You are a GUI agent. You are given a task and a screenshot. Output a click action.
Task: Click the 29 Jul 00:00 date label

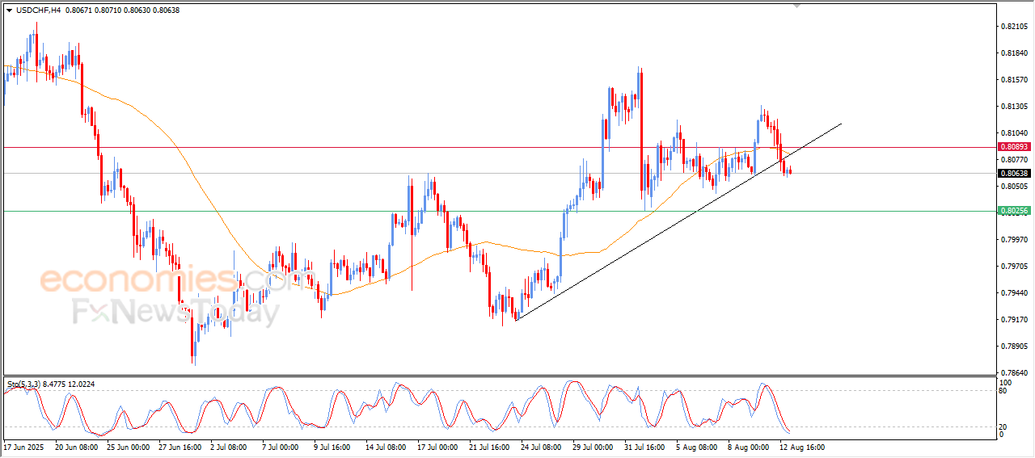point(594,446)
